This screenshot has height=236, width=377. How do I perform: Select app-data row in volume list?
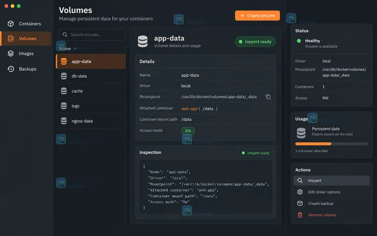click(x=91, y=61)
